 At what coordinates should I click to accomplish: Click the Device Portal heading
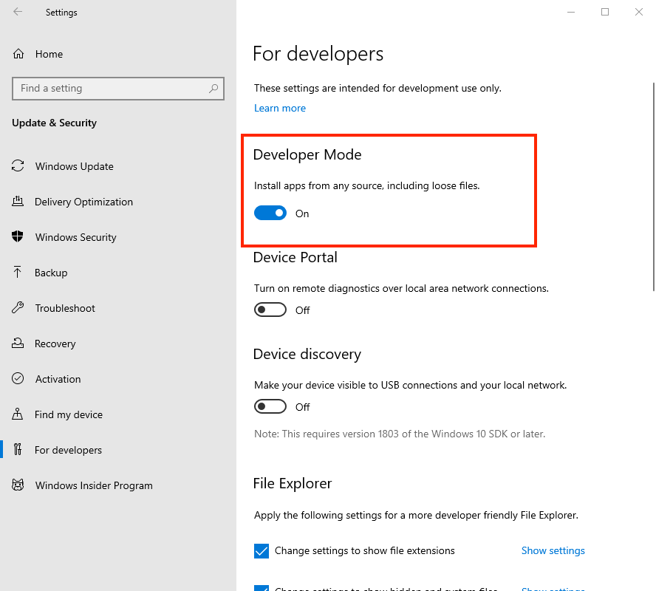(295, 257)
